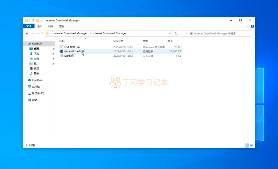Open 新加卷 (E:) drive
Screen dimensions: 278x169
point(38,93)
